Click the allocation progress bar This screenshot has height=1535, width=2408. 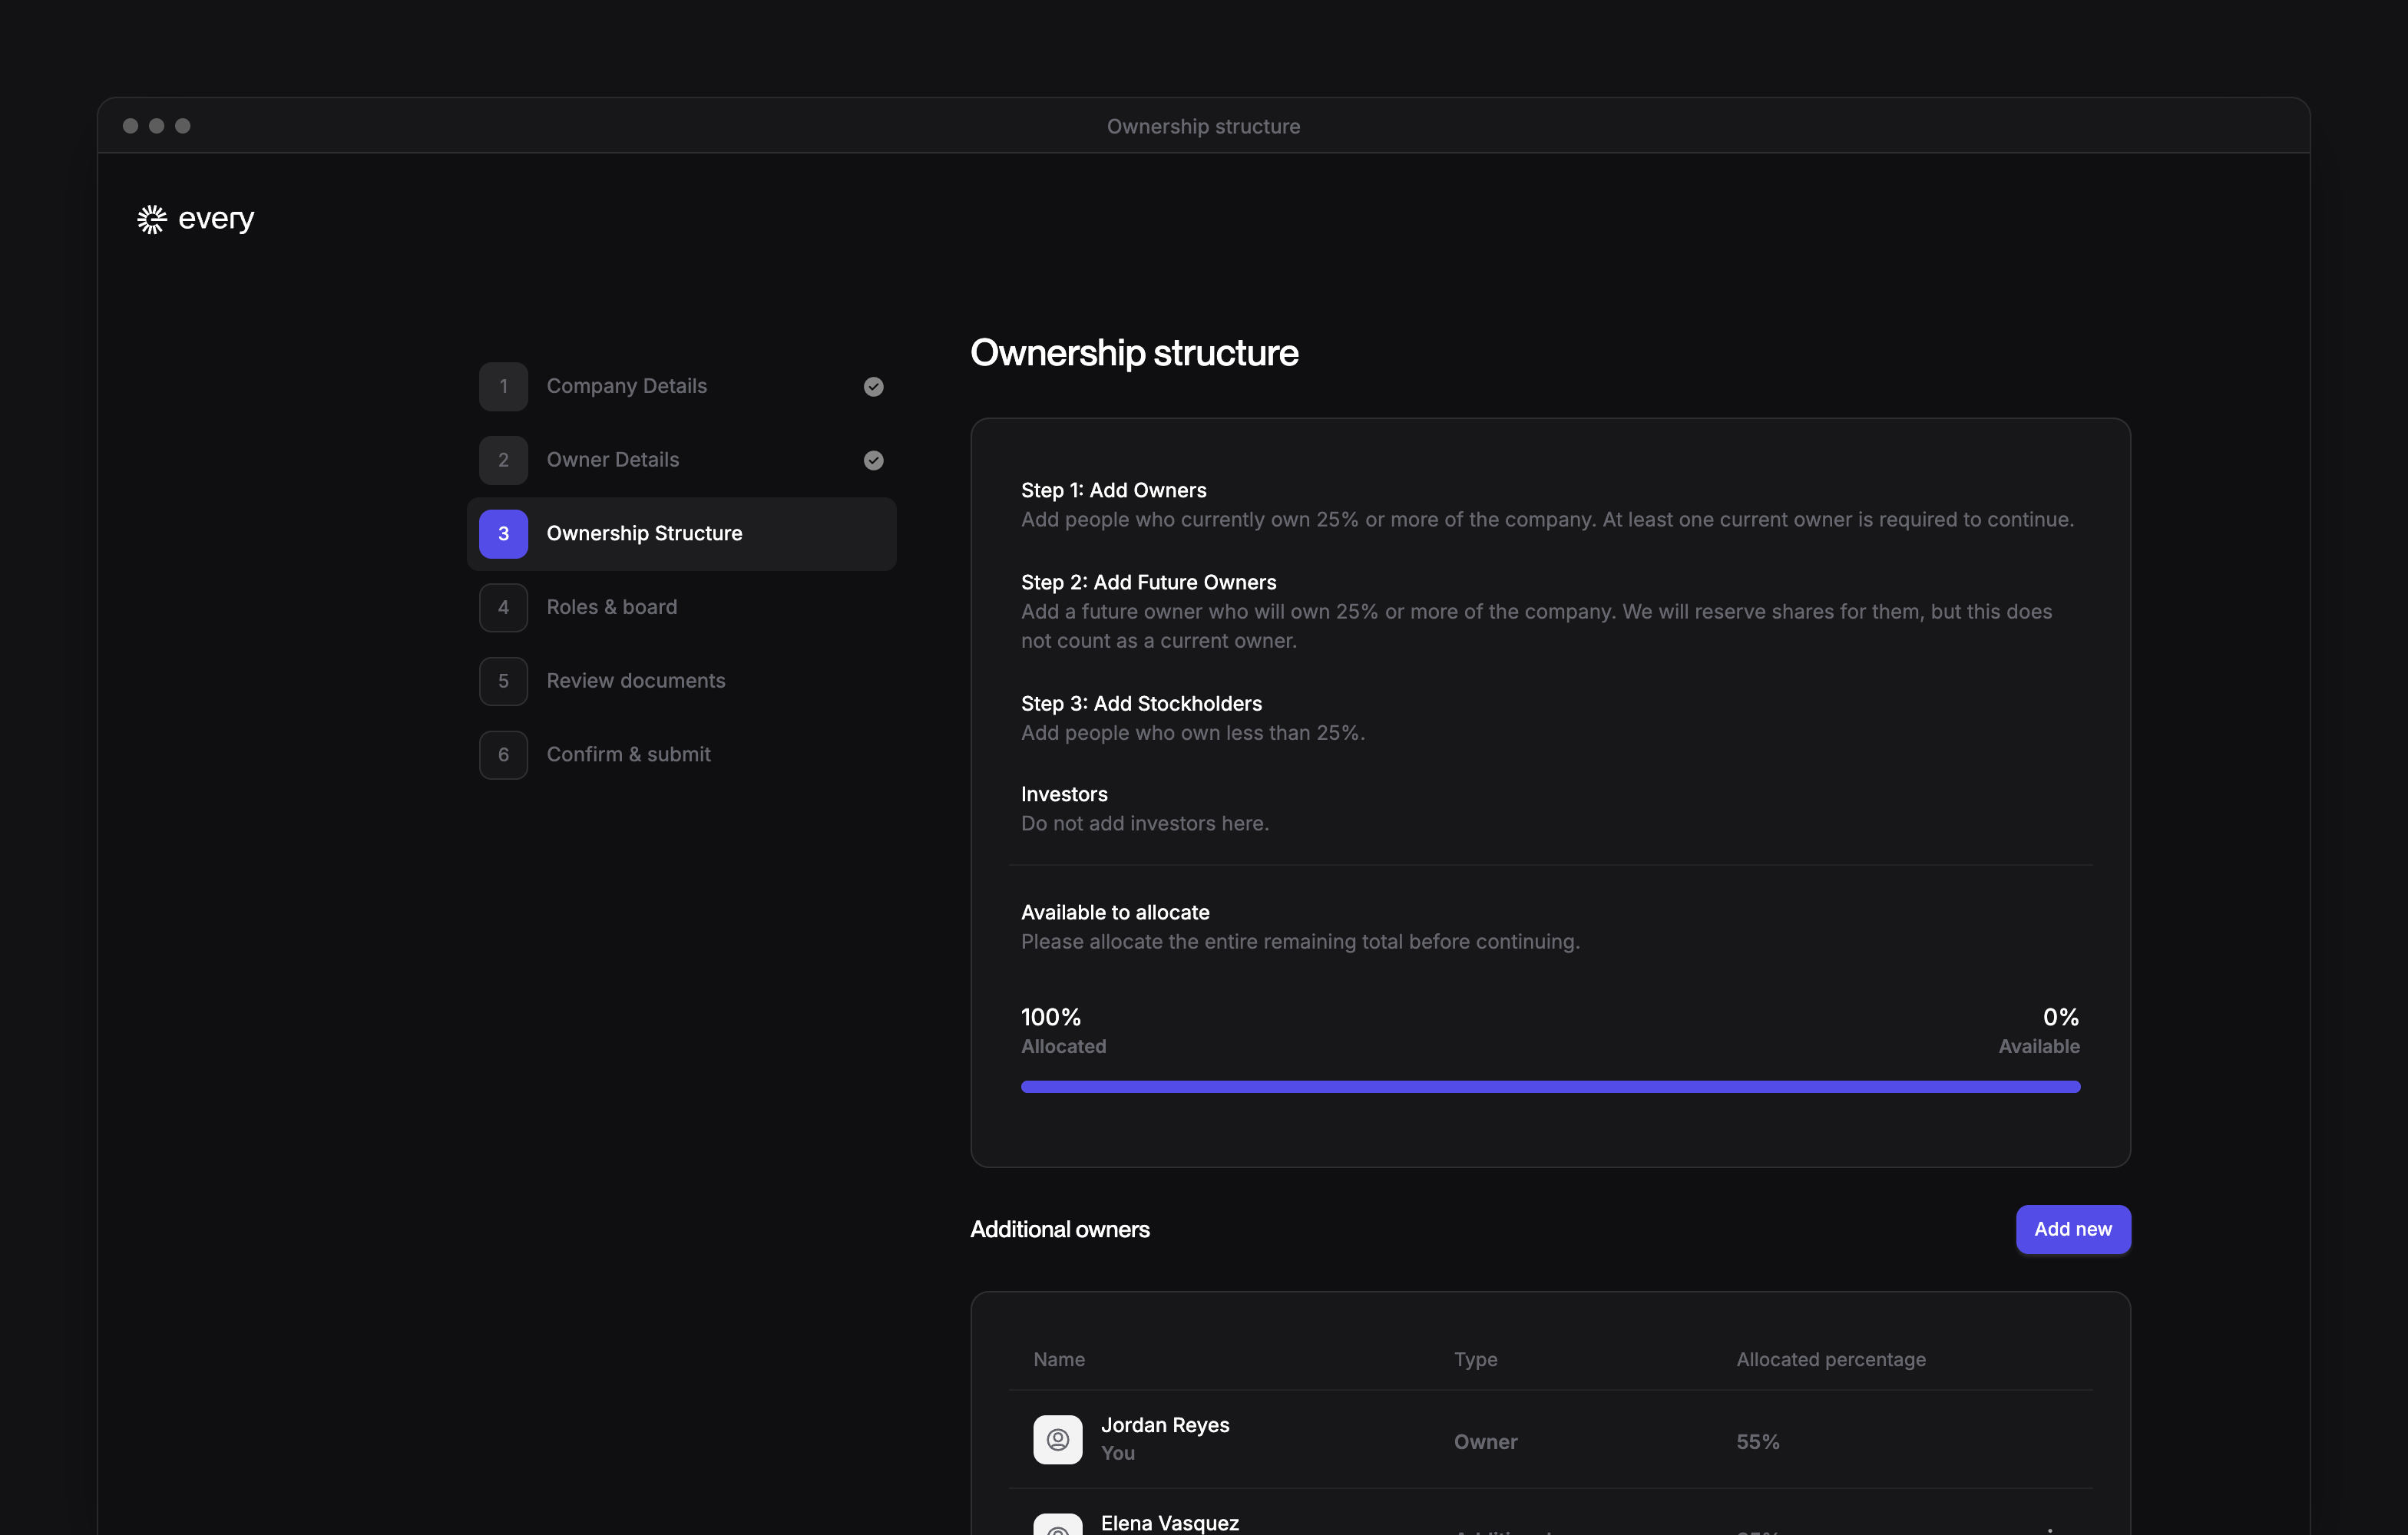(x=1550, y=1086)
